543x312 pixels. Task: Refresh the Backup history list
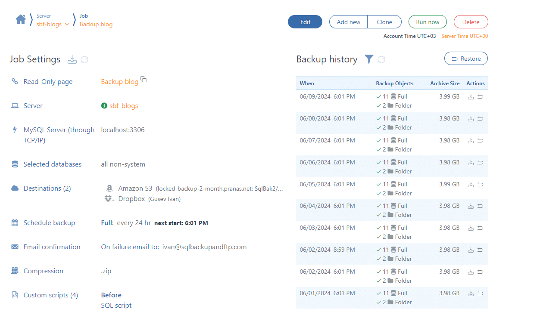[x=381, y=59]
